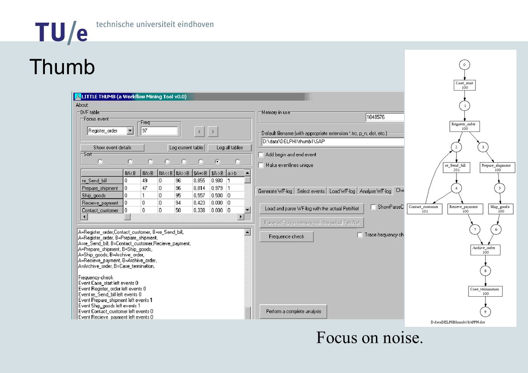528x373 pixels.
Task: Check Make eventlines unique
Action: 260,165
